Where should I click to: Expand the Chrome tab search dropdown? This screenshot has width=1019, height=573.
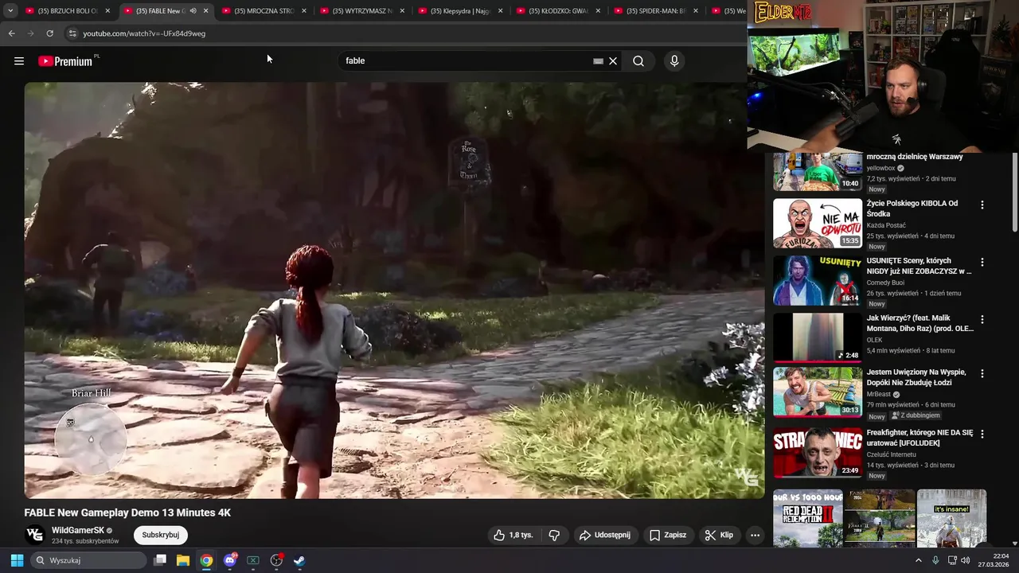[10, 10]
